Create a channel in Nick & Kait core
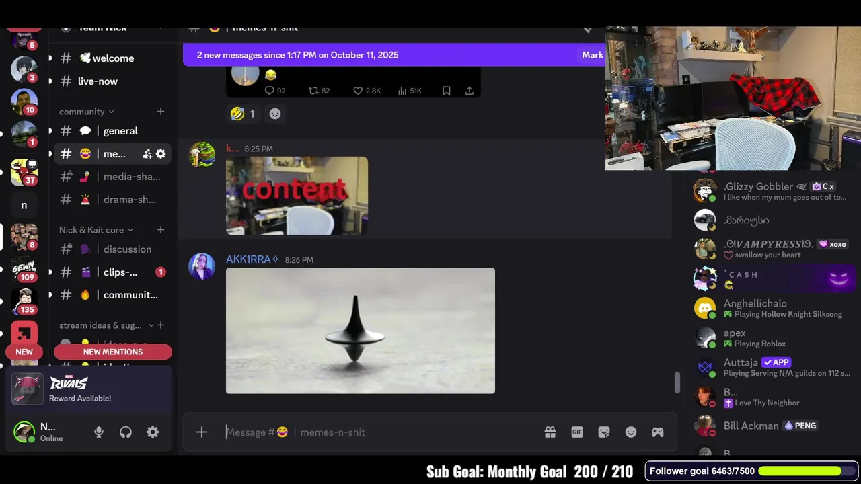The height and width of the screenshot is (484, 861). point(161,230)
